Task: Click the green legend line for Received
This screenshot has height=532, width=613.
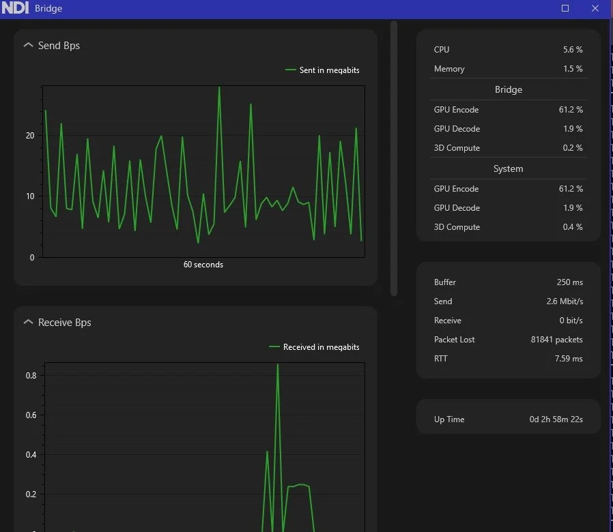Action: click(x=274, y=347)
